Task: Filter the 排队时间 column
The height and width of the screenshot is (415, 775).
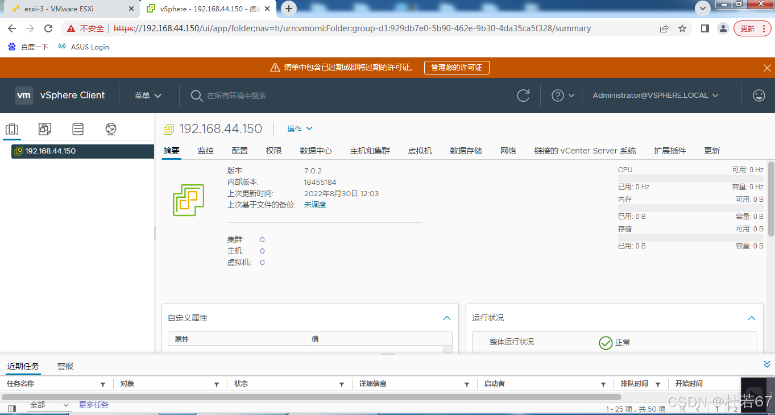Action: point(658,384)
